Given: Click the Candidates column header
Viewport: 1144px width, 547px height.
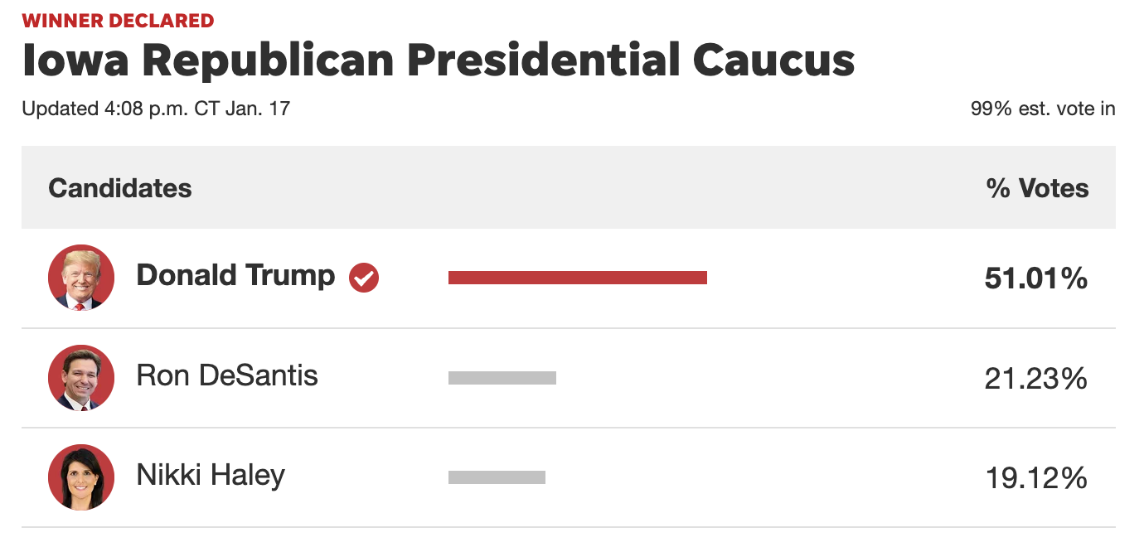Looking at the screenshot, I should click(x=120, y=188).
